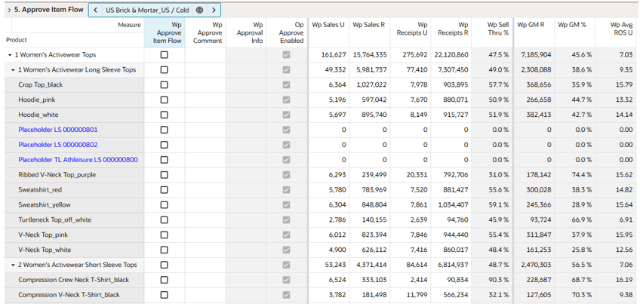
Task: Check Approve Item Flow for Turtleneck Top_off_white
Action: tap(164, 220)
